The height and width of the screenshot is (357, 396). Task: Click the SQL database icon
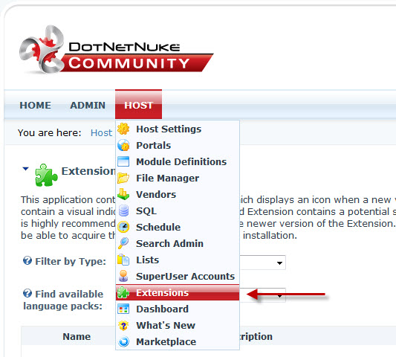(x=123, y=210)
